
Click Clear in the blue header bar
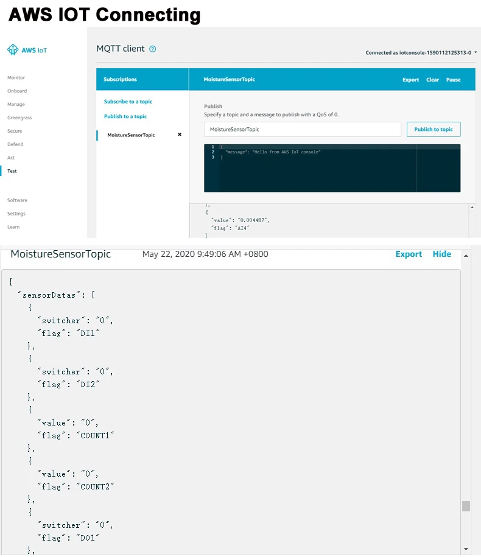coord(433,80)
